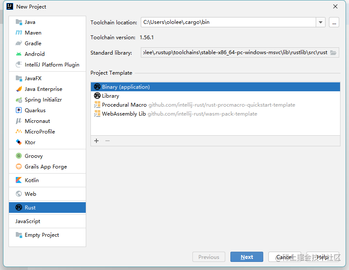Expand the Toolchain location dropdown
349x270 pixels.
point(321,22)
